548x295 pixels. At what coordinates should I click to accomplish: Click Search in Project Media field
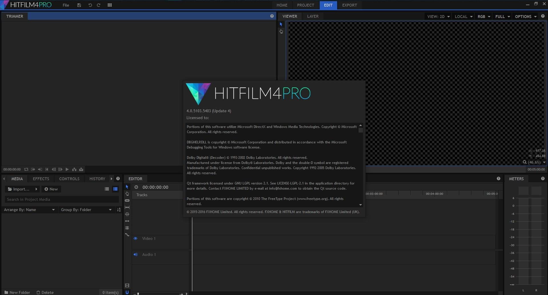click(62, 199)
